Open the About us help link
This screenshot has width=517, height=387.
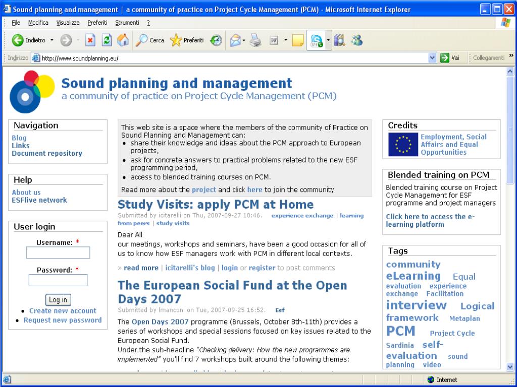(26, 192)
